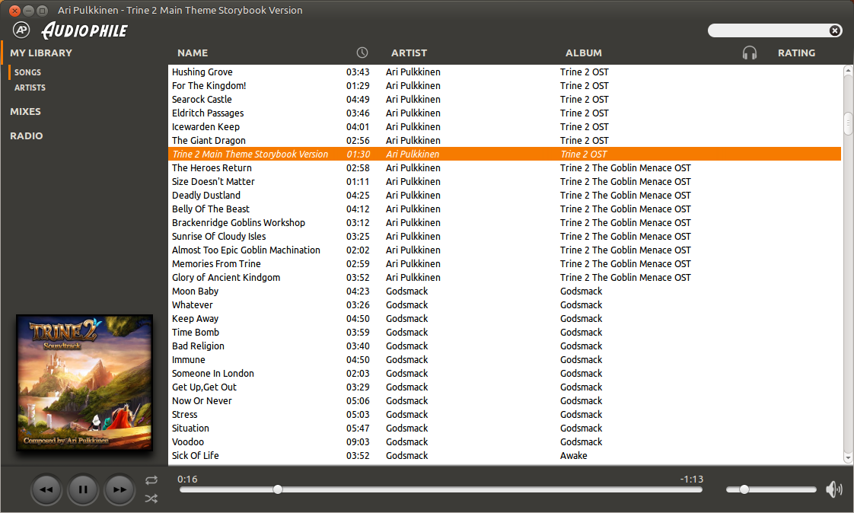Viewport: 854px width, 513px height.
Task: Click the song progress slider handle
Action: (x=278, y=489)
